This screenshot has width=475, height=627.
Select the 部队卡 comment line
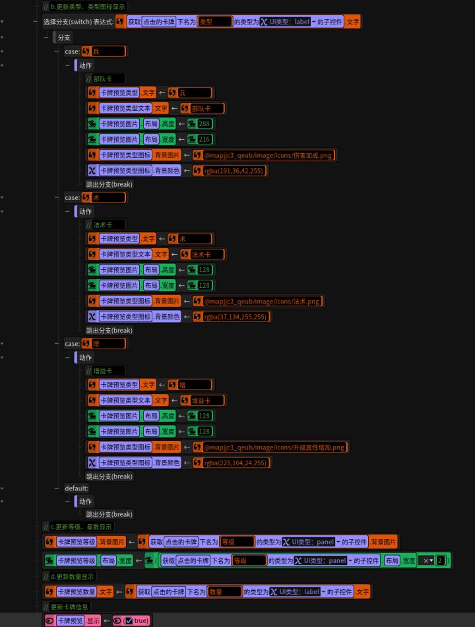tap(106, 79)
